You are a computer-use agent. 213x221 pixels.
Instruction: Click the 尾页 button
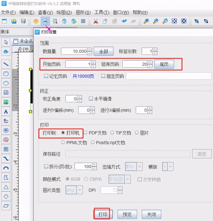[164, 64]
